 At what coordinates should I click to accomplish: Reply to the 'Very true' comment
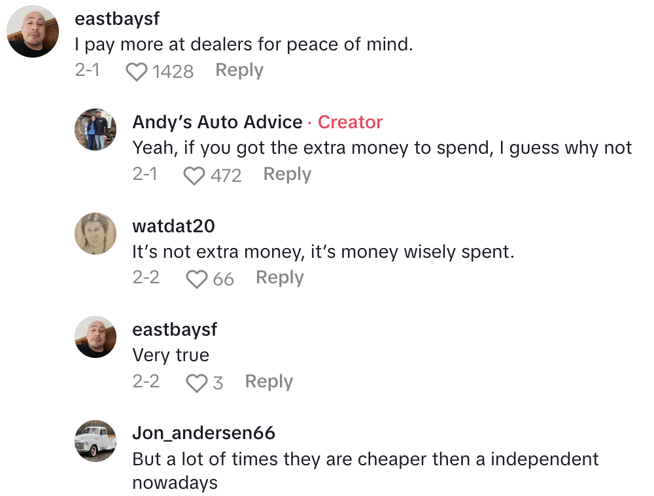(268, 381)
